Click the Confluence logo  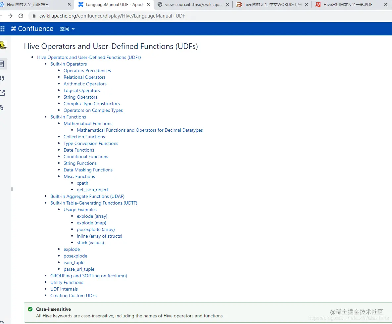(32, 29)
